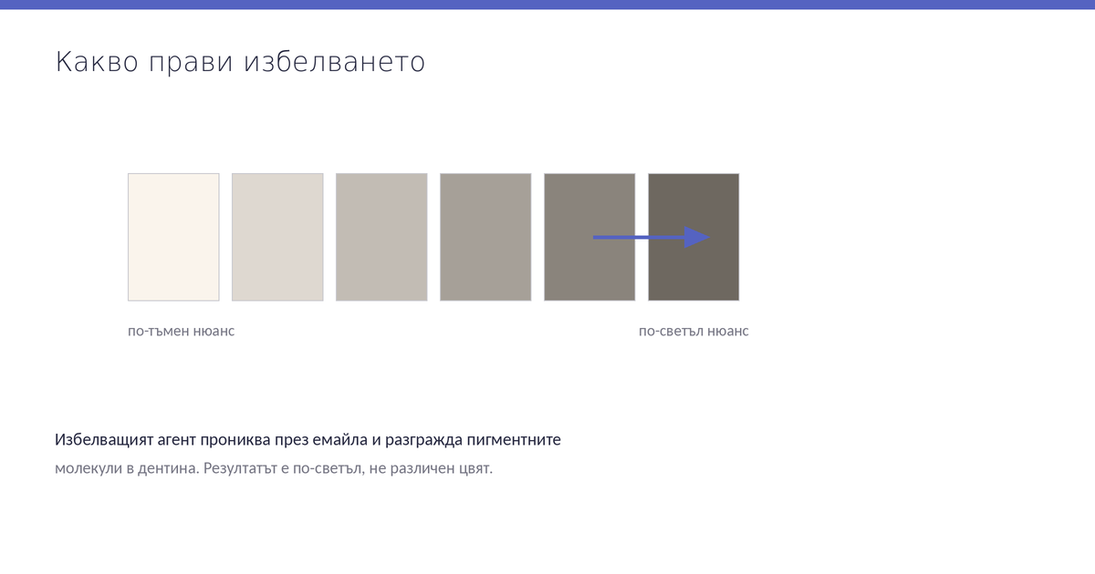1095x574 pixels.
Task: Click the label 'по-светъл нюанс'
Action: 693,331
